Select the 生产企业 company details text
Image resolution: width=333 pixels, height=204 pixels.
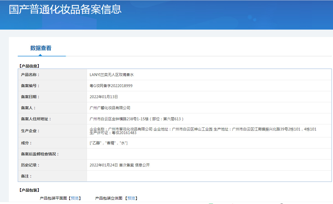203,131
